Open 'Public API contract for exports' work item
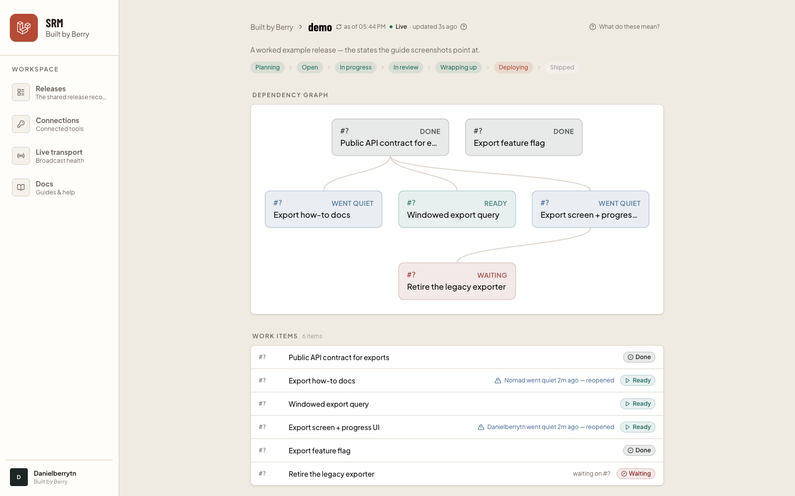This screenshot has height=496, width=795. pyautogui.click(x=457, y=357)
